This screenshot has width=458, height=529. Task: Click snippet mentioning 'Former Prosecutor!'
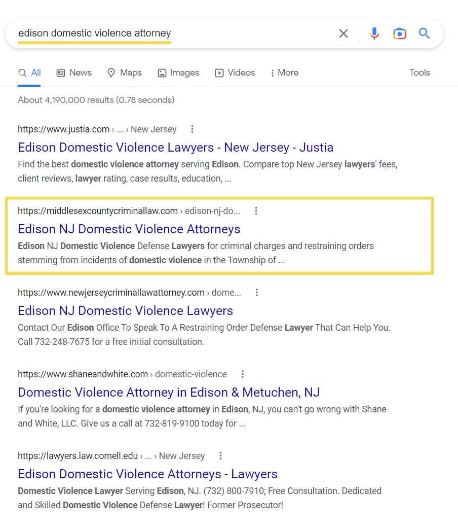click(200, 498)
